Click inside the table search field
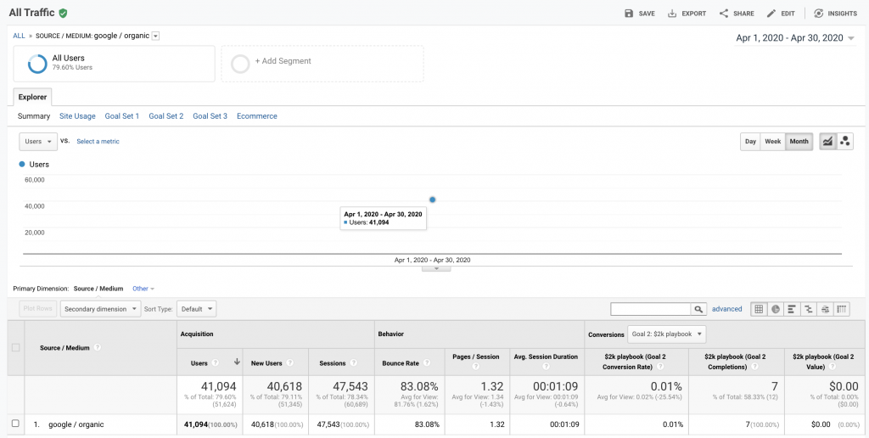The height and width of the screenshot is (438, 869). [x=651, y=309]
